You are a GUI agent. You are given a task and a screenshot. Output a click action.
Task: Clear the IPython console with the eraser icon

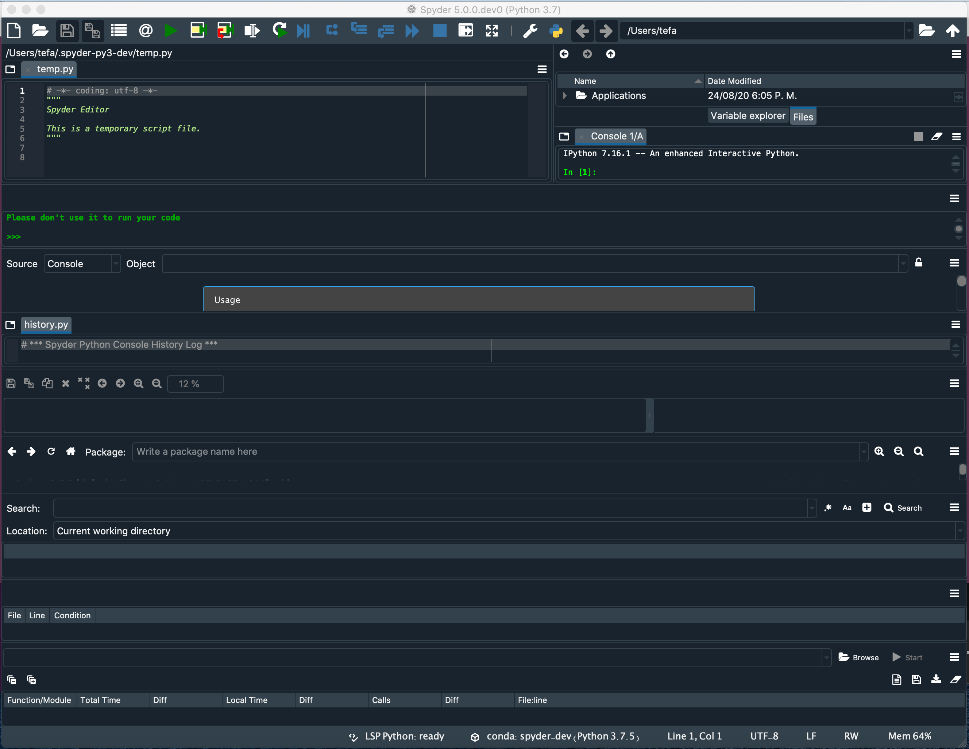(x=937, y=136)
